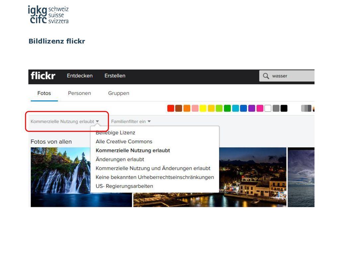Click the search magnifier icon
The height and width of the screenshot is (255, 340).
tap(266, 76)
